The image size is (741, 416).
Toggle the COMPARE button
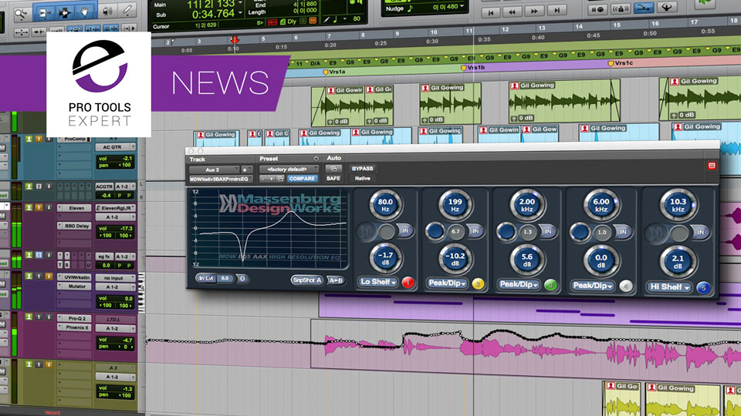point(302,179)
